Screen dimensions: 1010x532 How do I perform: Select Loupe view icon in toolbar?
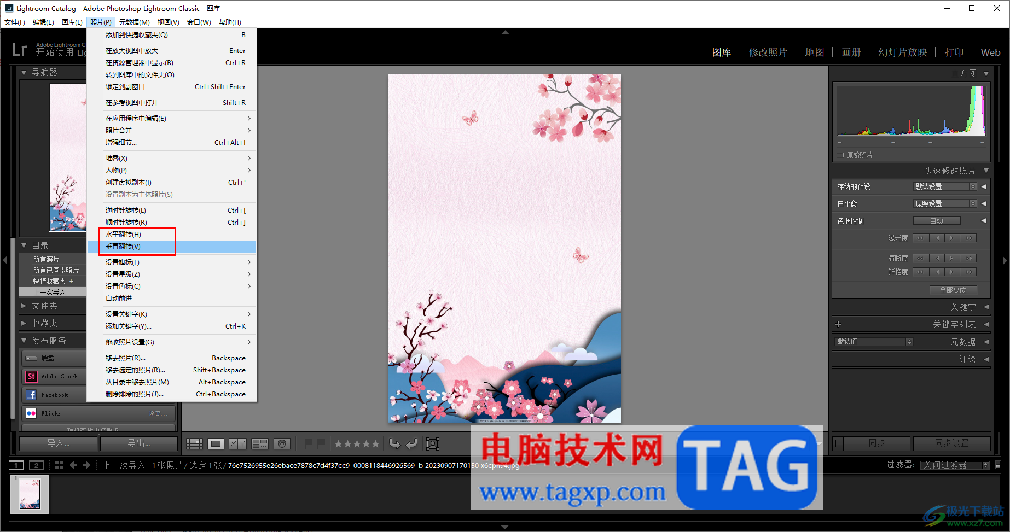216,443
